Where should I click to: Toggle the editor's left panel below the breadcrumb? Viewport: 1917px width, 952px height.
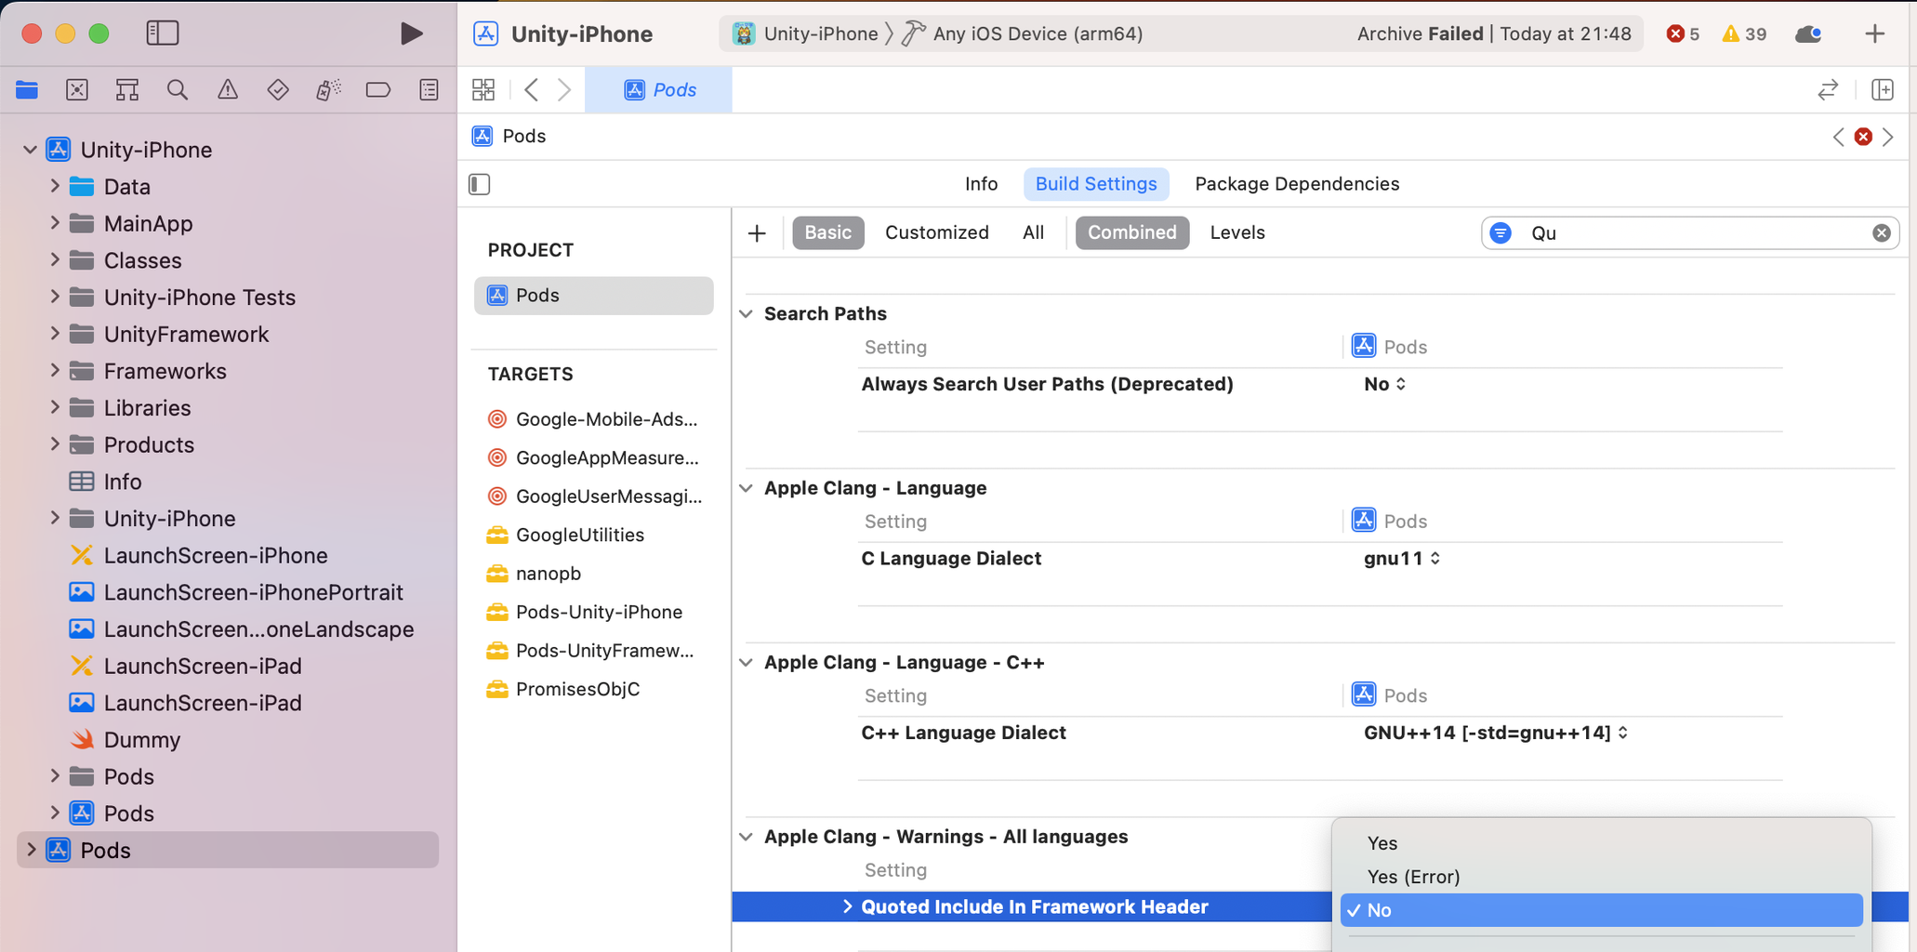pyautogui.click(x=479, y=184)
